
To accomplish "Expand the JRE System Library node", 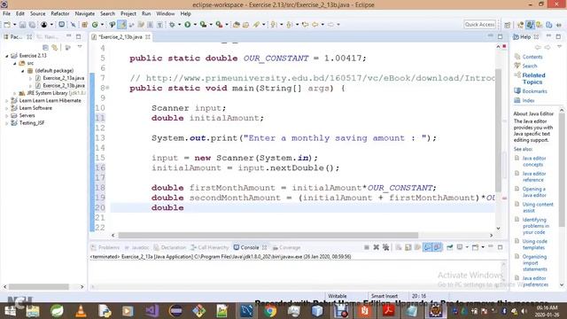I will click(x=15, y=93).
